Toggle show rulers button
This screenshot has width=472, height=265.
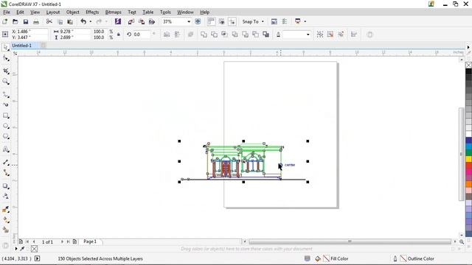coord(212,21)
